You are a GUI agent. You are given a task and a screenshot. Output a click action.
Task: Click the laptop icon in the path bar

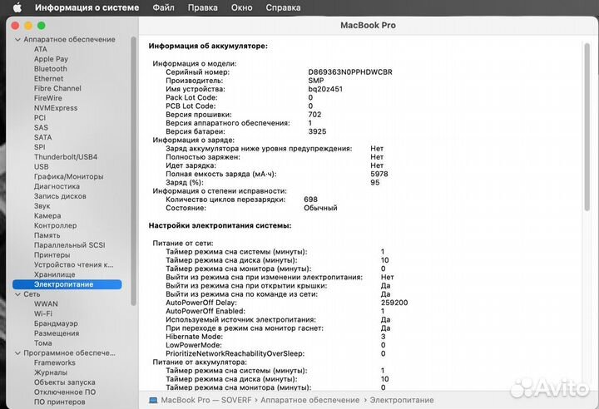(x=153, y=400)
